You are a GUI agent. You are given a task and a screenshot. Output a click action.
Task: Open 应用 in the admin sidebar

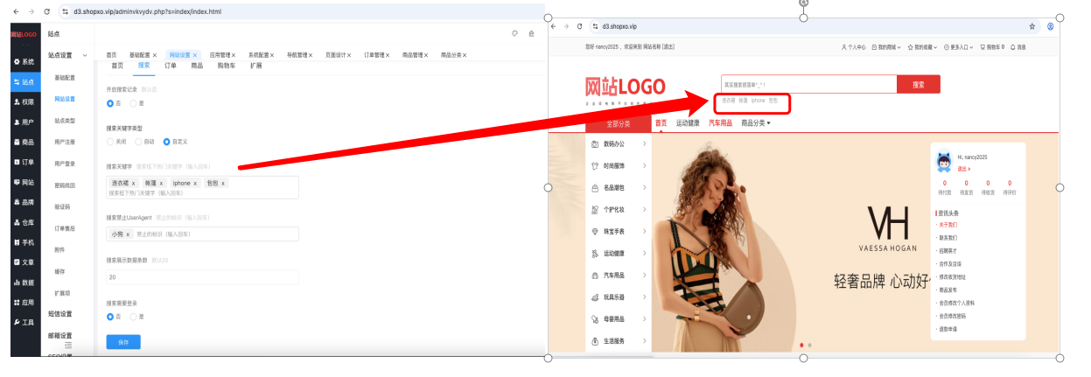(25, 303)
